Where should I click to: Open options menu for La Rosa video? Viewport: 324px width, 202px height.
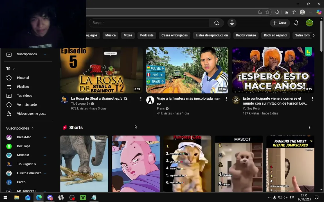point(141,99)
